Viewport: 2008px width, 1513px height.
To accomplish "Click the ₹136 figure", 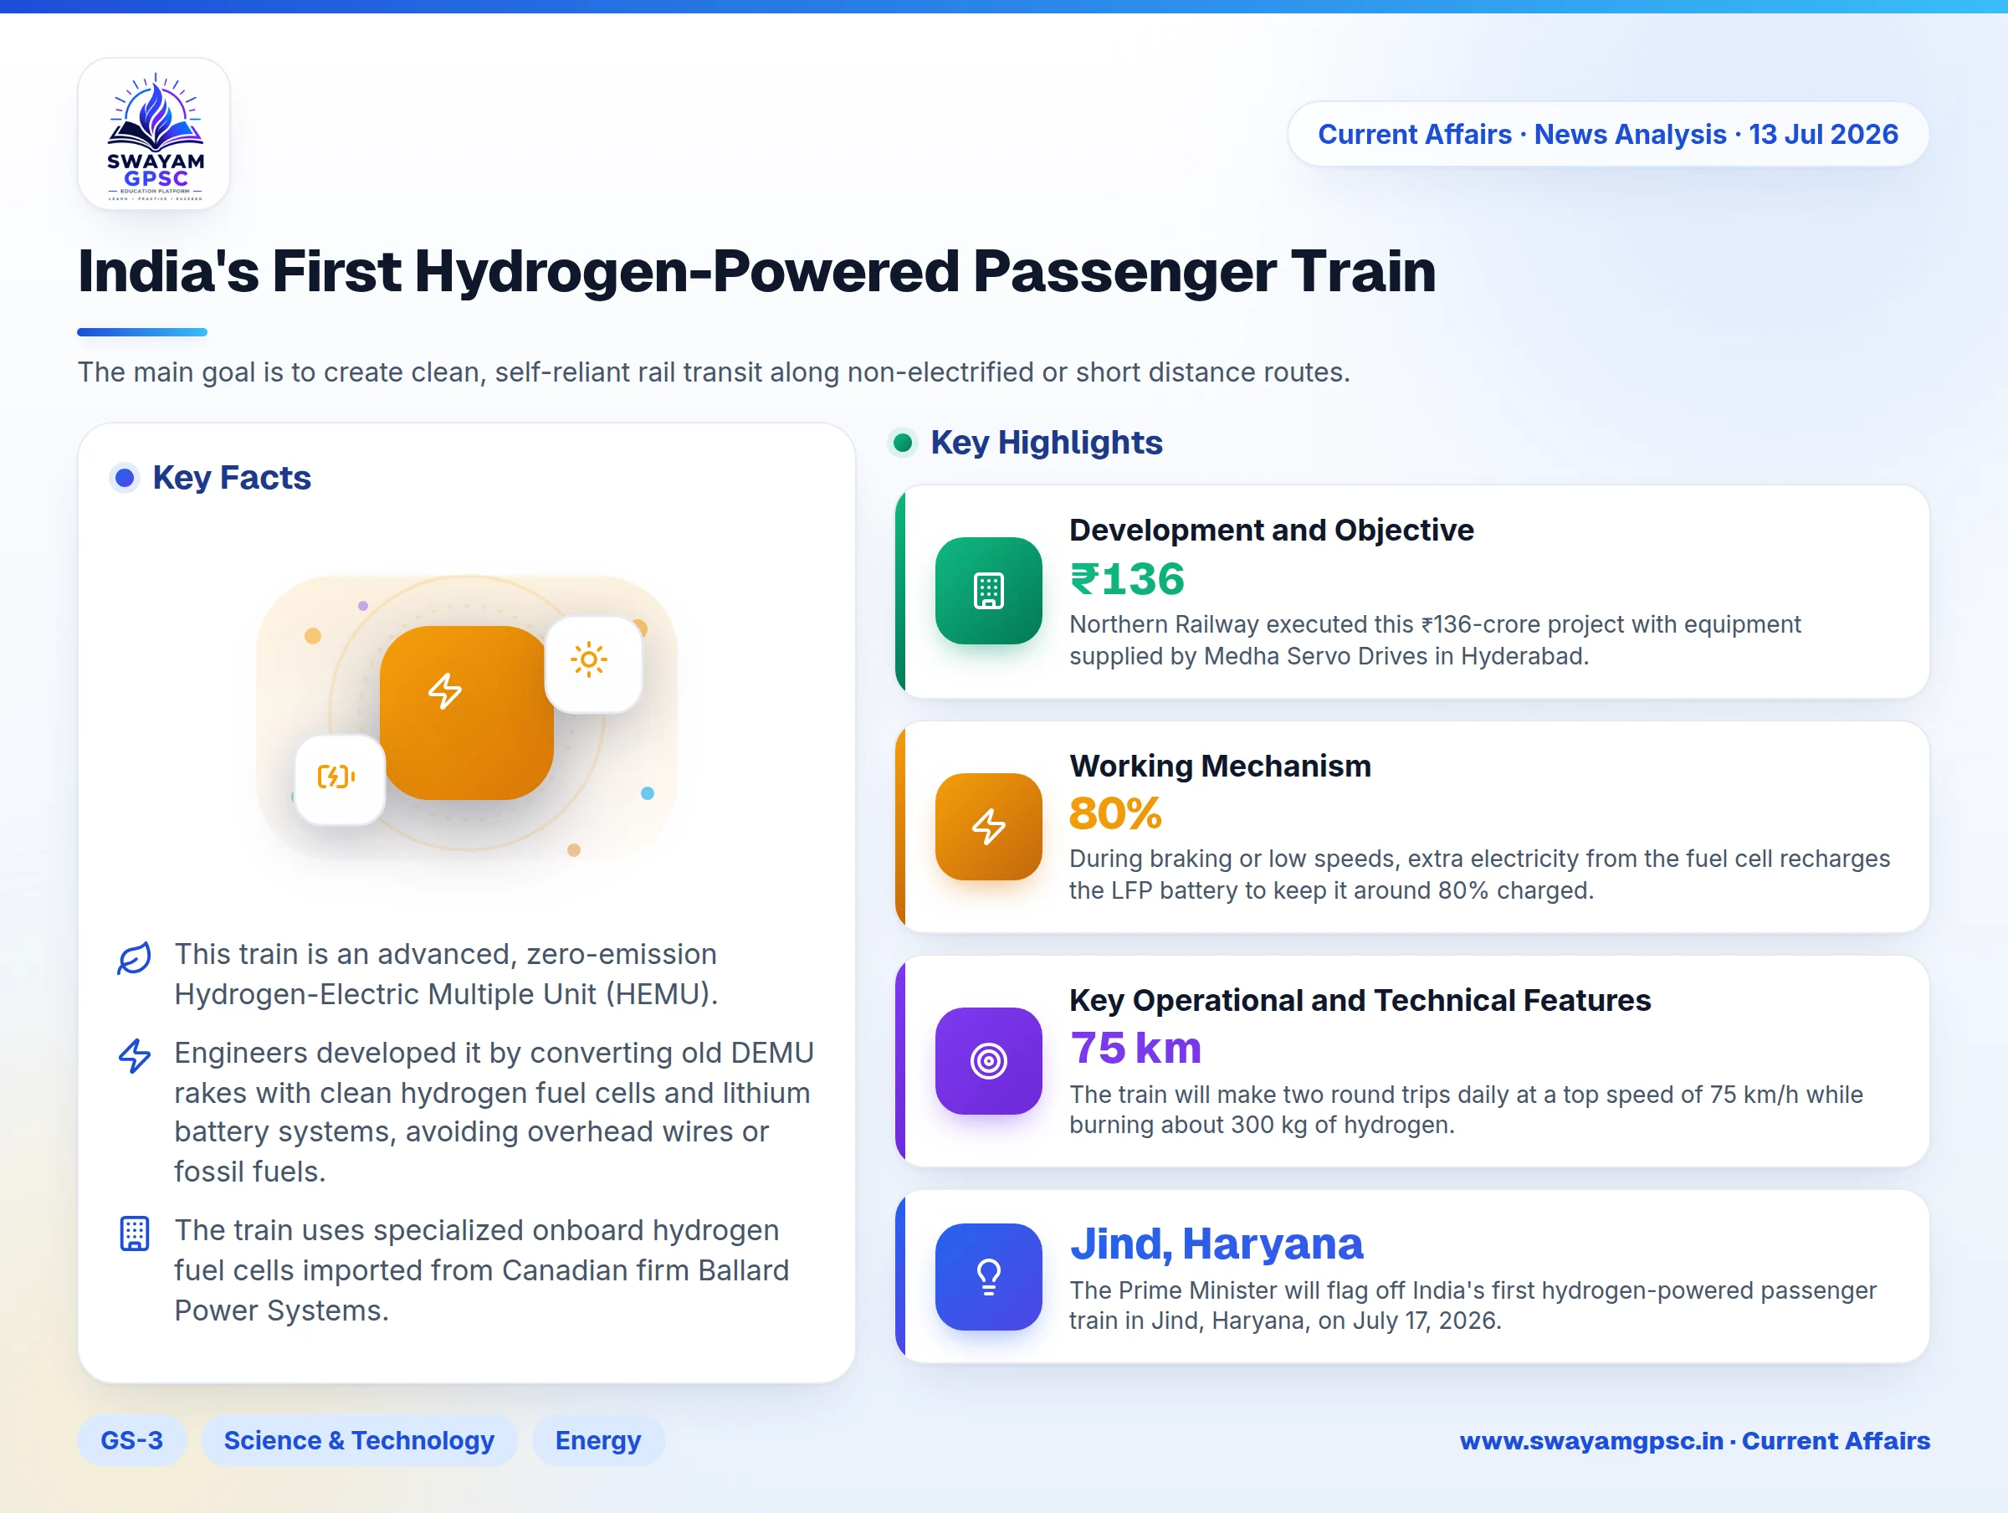I will [x=1128, y=578].
